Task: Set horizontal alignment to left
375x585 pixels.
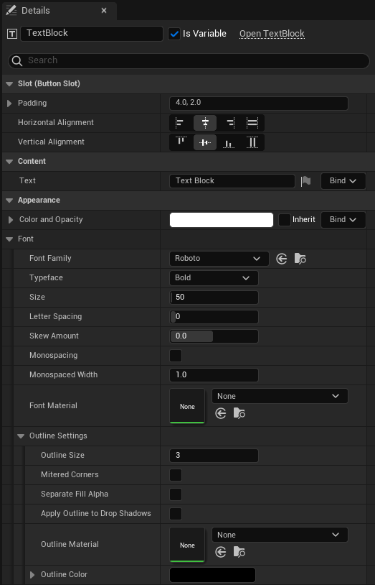Action: click(180, 122)
